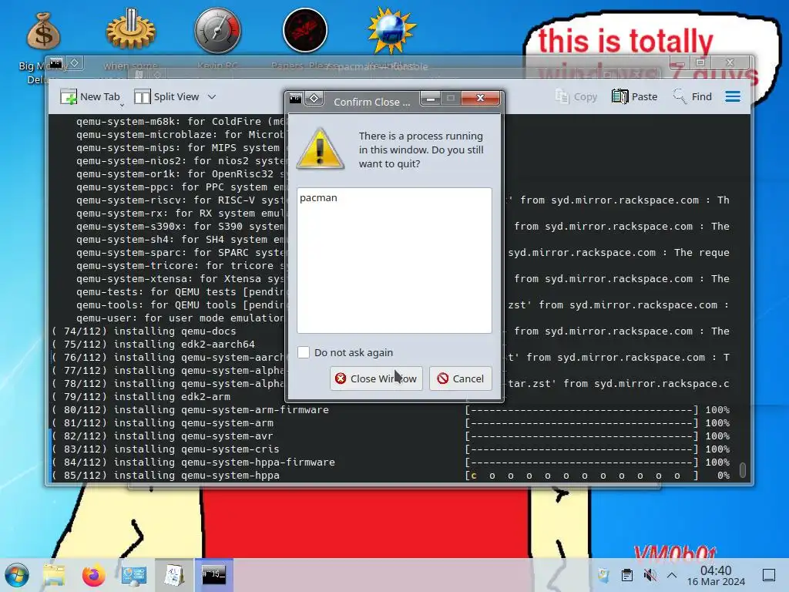789x592 pixels.
Task: Click the qemu-system-hppa pacman progress bar
Action: coord(581,475)
